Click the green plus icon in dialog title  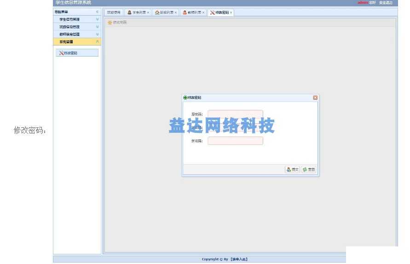(x=185, y=98)
